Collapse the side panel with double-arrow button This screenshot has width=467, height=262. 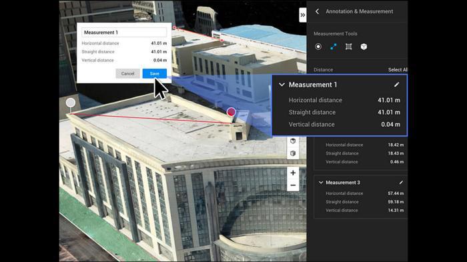pos(303,15)
